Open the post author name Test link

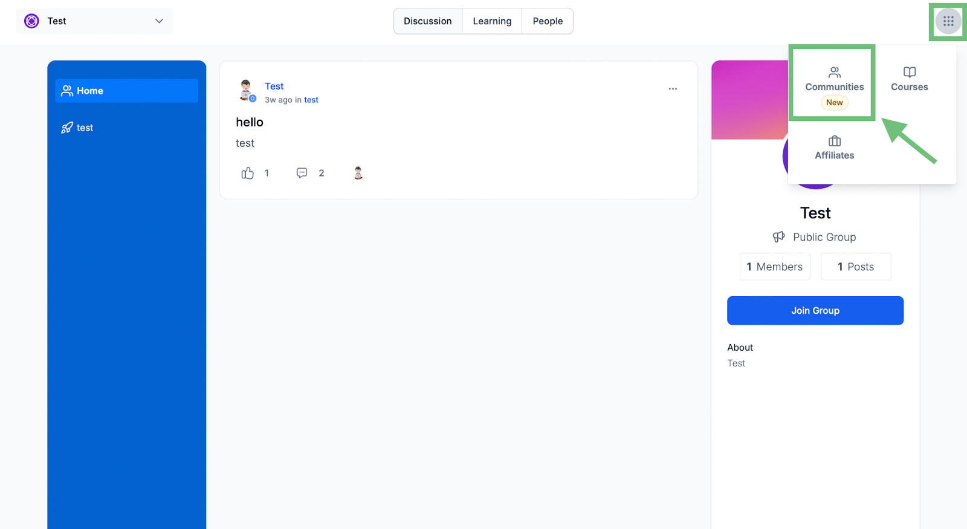[274, 86]
